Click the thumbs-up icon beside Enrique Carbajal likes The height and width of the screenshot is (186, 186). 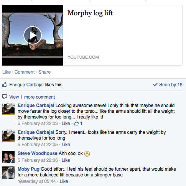[x=5, y=84]
